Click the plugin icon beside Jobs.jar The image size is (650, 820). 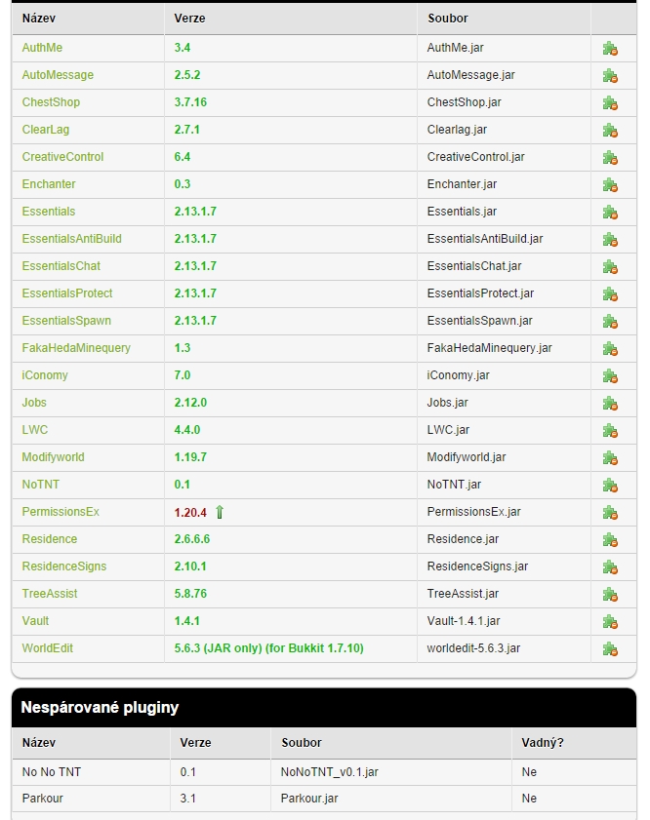point(610,404)
